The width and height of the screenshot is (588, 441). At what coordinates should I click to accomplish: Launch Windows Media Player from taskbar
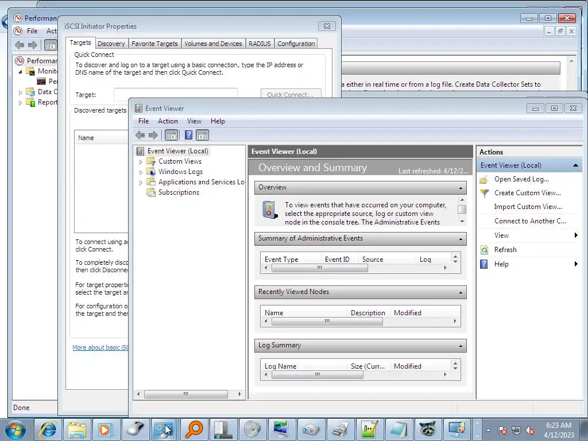tap(106, 430)
